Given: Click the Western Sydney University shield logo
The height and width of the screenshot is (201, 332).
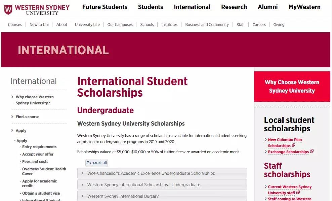Looking at the screenshot, I should [x=8, y=9].
